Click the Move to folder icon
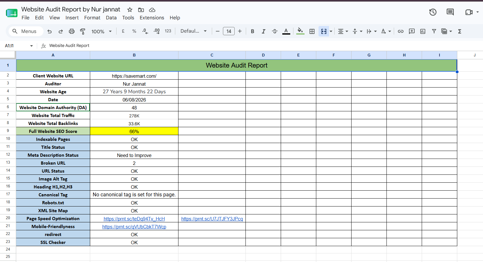 coord(141,10)
